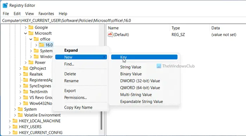Click the folder icon beside System under Policies
Viewport: 246px width, 136px height.
(36, 51)
